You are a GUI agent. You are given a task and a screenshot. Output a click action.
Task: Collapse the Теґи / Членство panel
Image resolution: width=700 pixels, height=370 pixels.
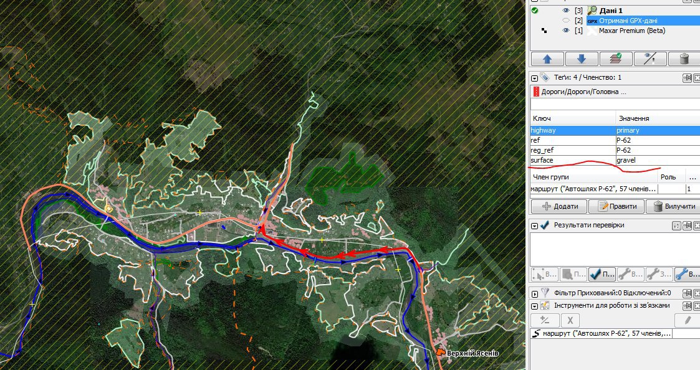point(534,78)
